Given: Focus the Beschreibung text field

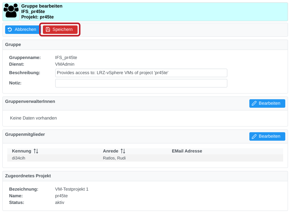Looking at the screenshot, I should tap(141, 73).
